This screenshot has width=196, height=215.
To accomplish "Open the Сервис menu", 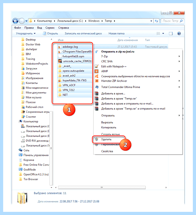I will coord(50,28).
